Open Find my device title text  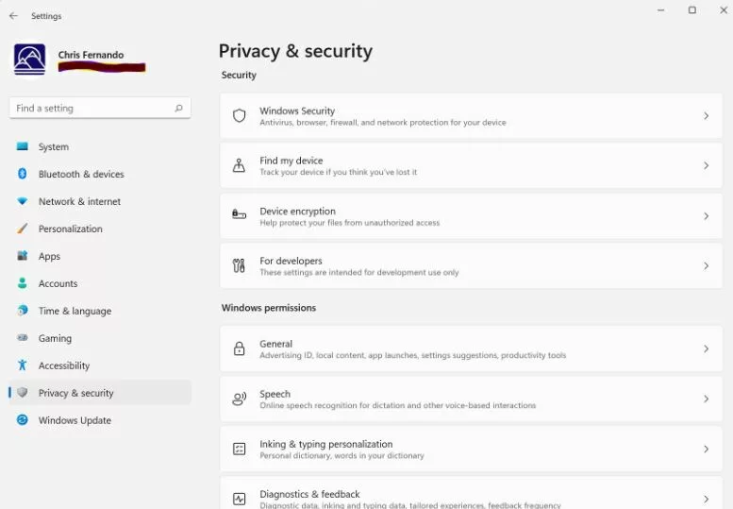point(292,161)
